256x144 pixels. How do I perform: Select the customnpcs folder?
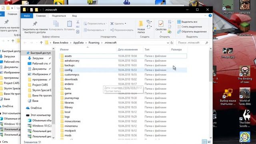tap(123, 75)
